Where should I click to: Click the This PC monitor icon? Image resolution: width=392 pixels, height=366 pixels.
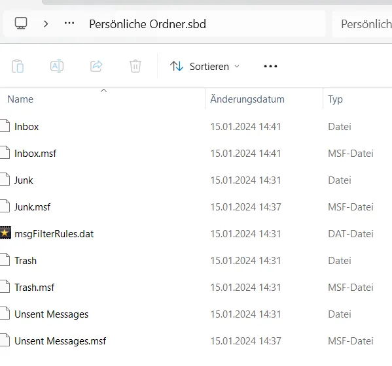click(x=21, y=24)
